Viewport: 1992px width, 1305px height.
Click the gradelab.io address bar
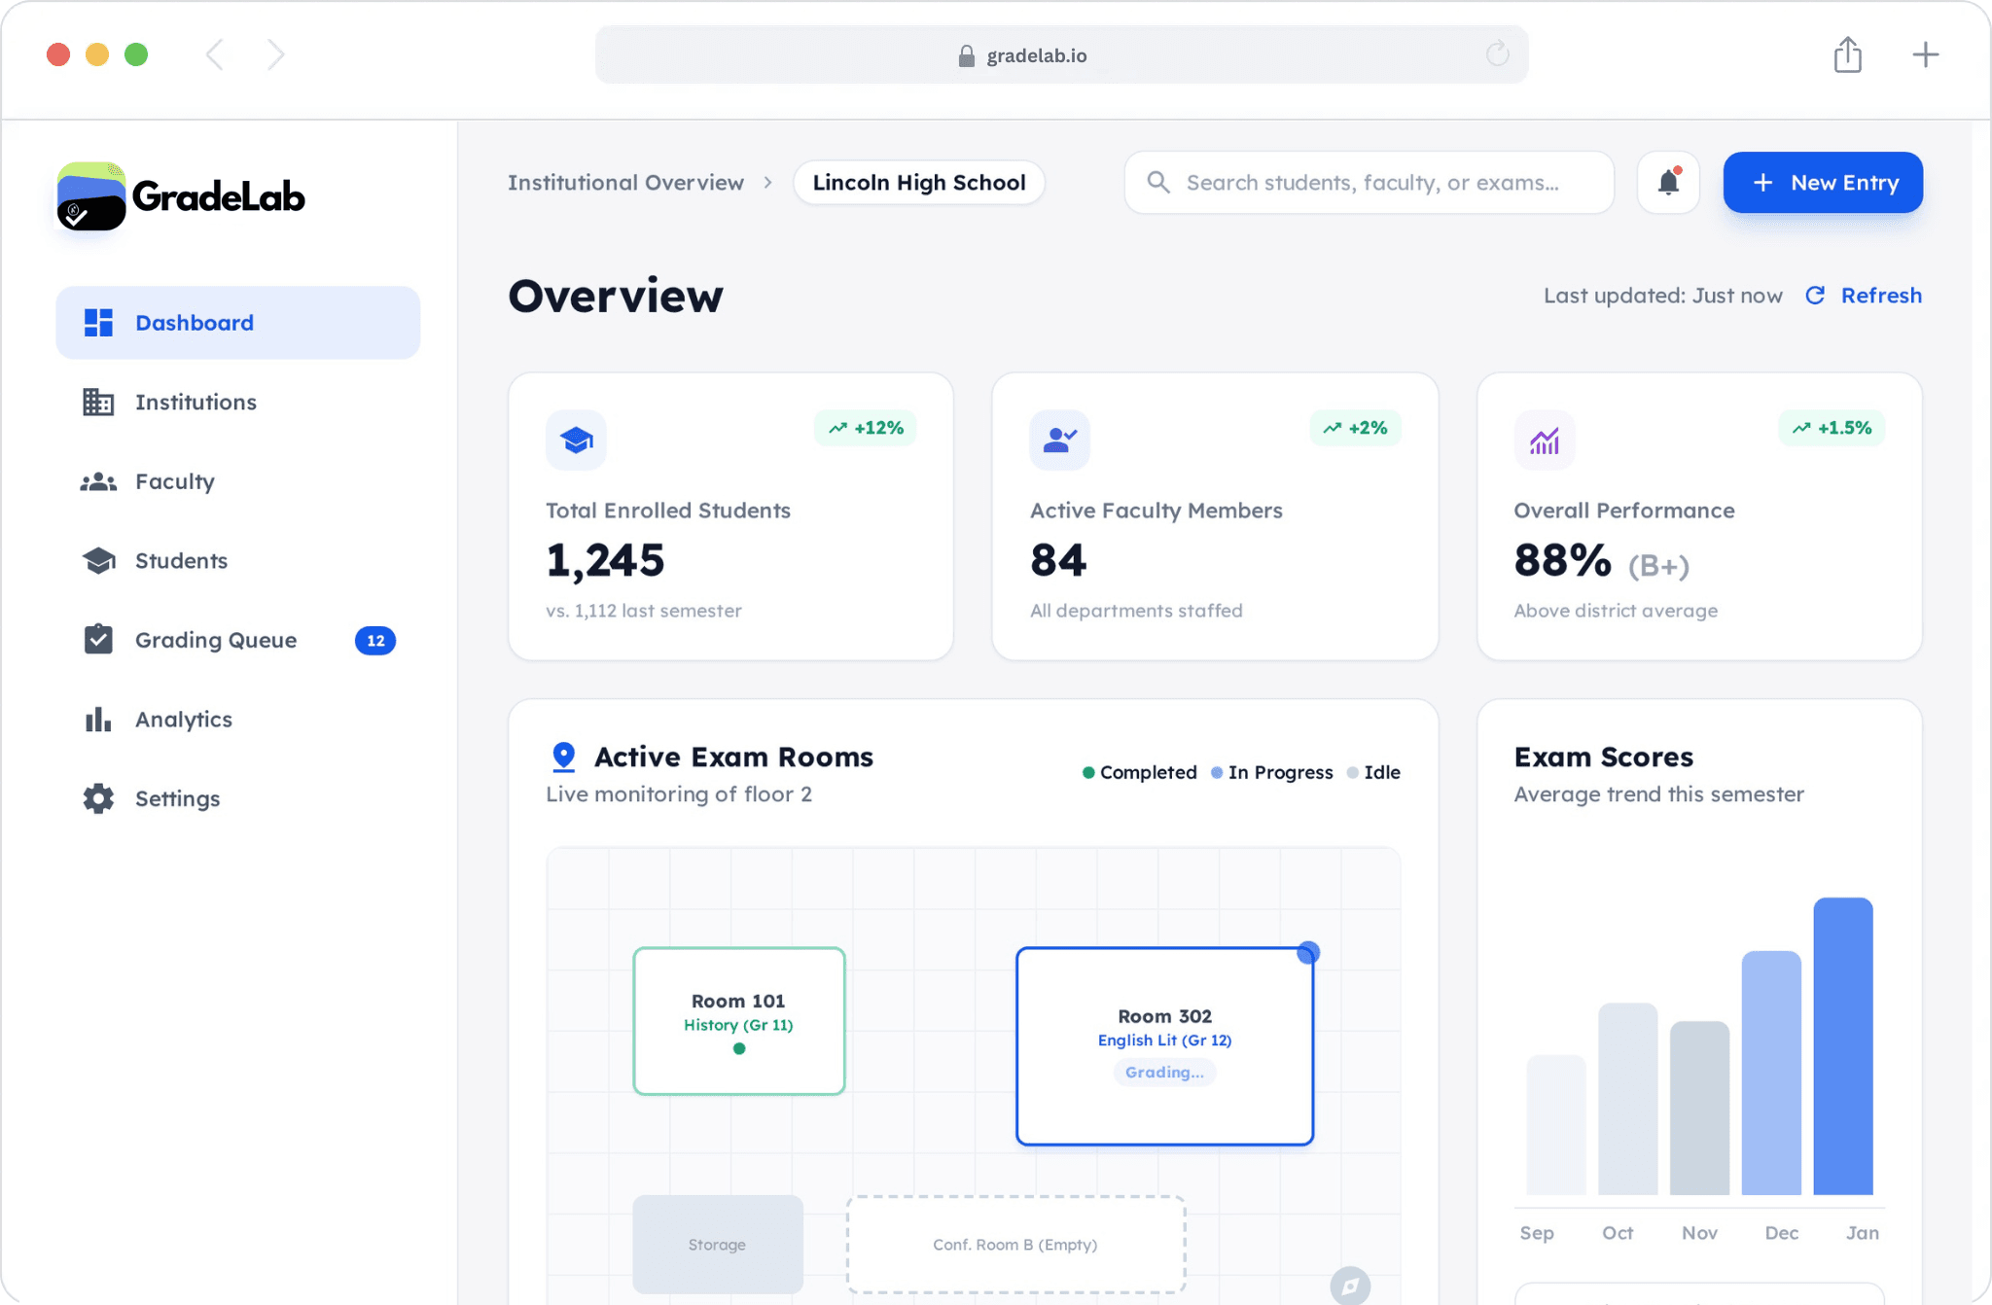pyautogui.click(x=1062, y=54)
